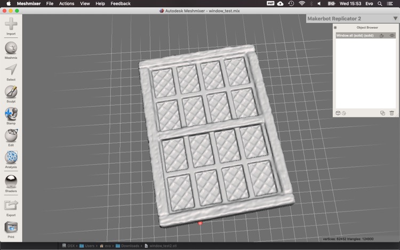The height and width of the screenshot is (250, 400).
Task: Open the Help menu
Action: coord(100,4)
